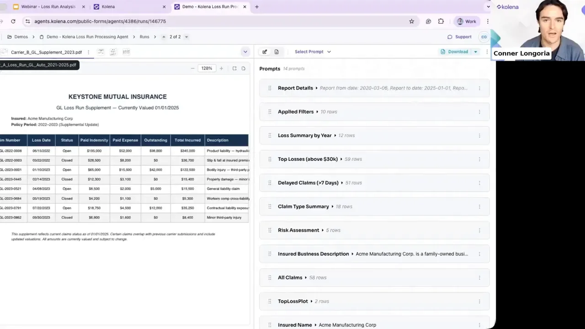
Task: Zoom out using the minus icon
Action: pos(192,68)
